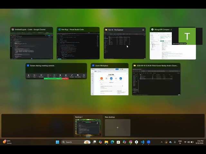Select the Part-B File Explorer window thumbnail
The image size is (206, 154).
point(125,43)
